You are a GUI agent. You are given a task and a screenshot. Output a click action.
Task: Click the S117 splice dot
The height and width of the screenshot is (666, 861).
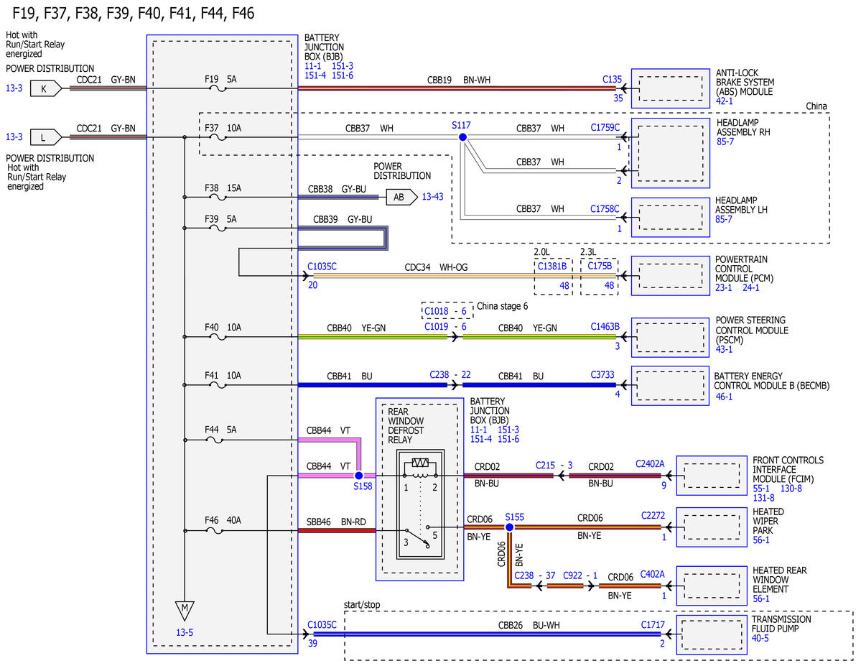(x=463, y=137)
